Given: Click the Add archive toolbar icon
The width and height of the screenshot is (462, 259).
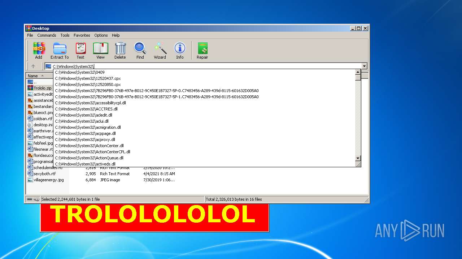Looking at the screenshot, I should point(39,48).
